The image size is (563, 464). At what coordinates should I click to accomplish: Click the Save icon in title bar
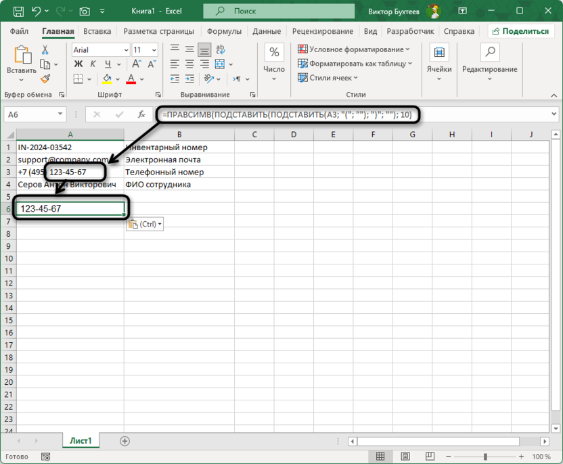18,11
